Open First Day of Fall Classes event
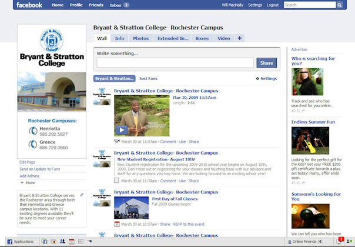Viewport: 355px width, 247px height. click(x=175, y=199)
